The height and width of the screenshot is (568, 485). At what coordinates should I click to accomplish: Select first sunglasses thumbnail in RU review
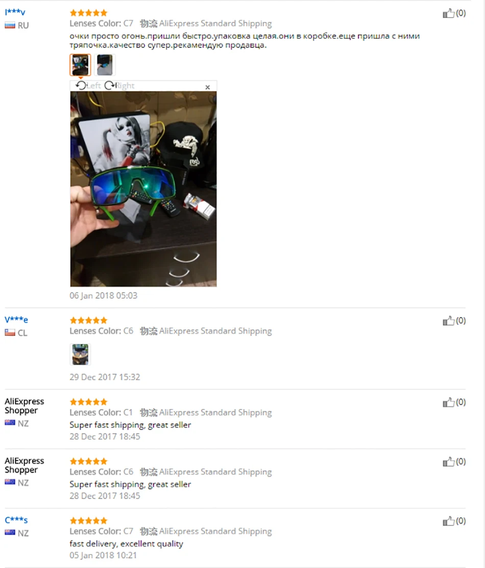coord(80,65)
